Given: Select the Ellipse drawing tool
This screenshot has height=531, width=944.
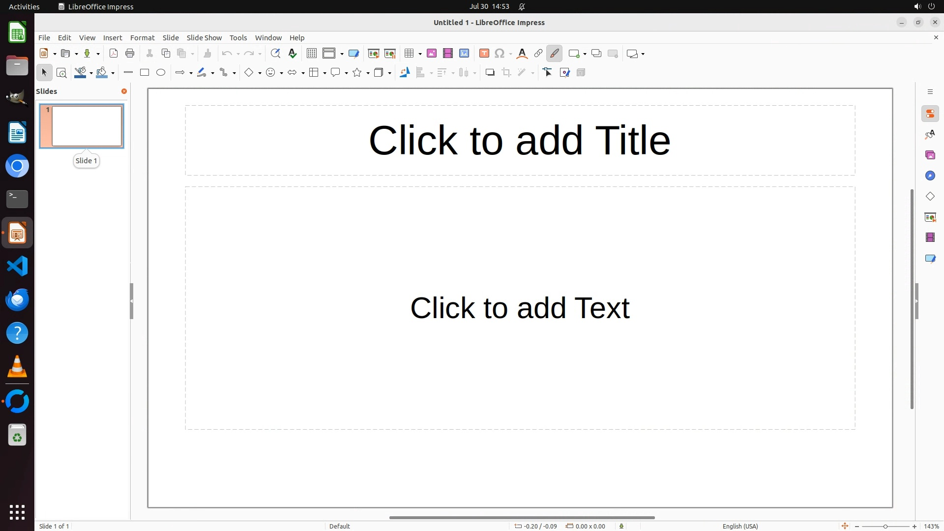Looking at the screenshot, I should click(x=161, y=73).
